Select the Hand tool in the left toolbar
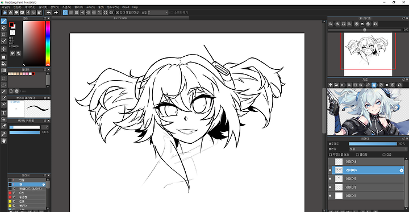This screenshot has height=212, width=409. 3,140
